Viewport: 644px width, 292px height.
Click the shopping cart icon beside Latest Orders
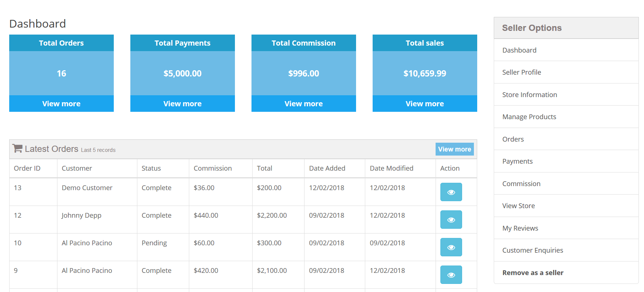17,148
